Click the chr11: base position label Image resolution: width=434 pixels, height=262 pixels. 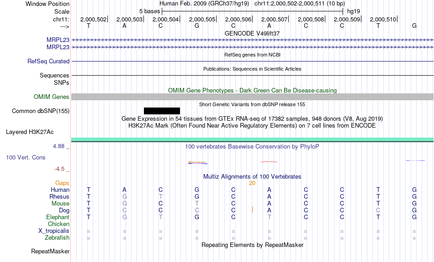[x=61, y=19]
